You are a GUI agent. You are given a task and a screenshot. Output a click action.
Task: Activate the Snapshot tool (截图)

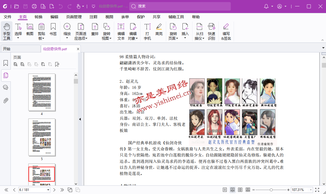[x=30, y=30]
